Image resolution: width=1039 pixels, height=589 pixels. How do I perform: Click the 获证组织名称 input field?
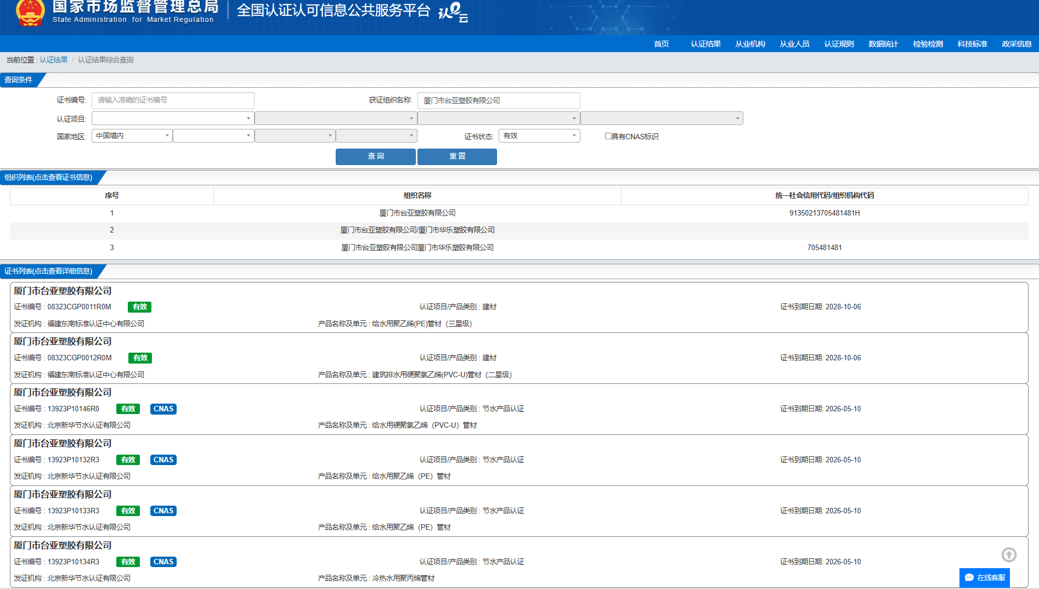[499, 100]
